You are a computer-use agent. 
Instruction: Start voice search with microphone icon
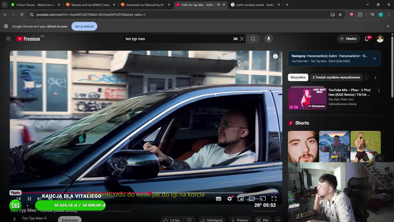269,39
